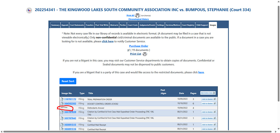
Task: Open the Post Trial Writs tab
Action: point(102,25)
